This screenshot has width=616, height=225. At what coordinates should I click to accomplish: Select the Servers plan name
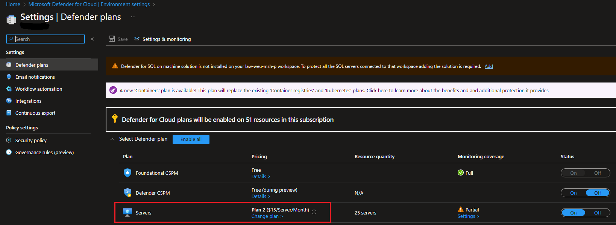[x=143, y=213]
